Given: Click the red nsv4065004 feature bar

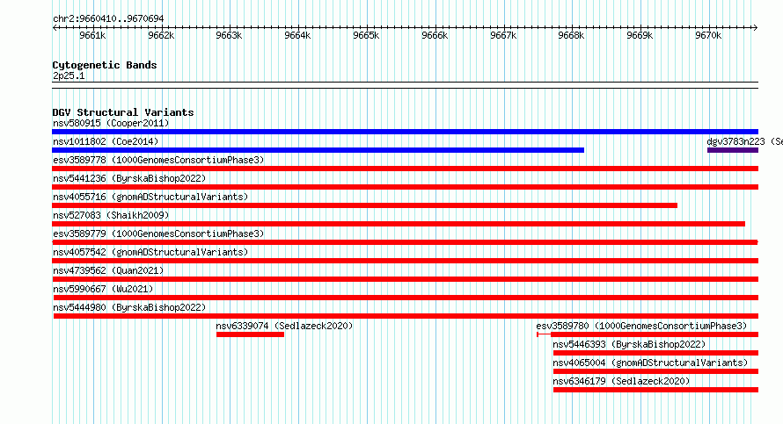Looking at the screenshot, I should [655, 371].
